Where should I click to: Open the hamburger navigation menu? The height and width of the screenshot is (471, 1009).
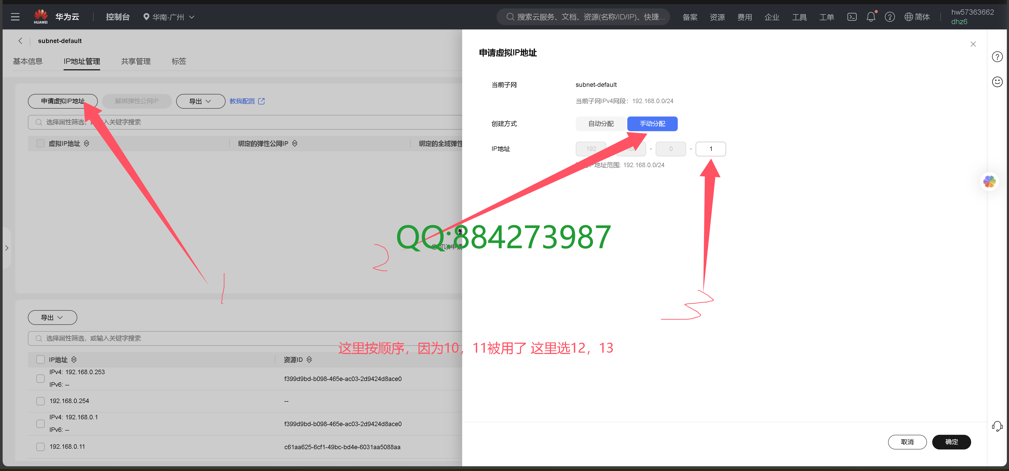pos(15,17)
